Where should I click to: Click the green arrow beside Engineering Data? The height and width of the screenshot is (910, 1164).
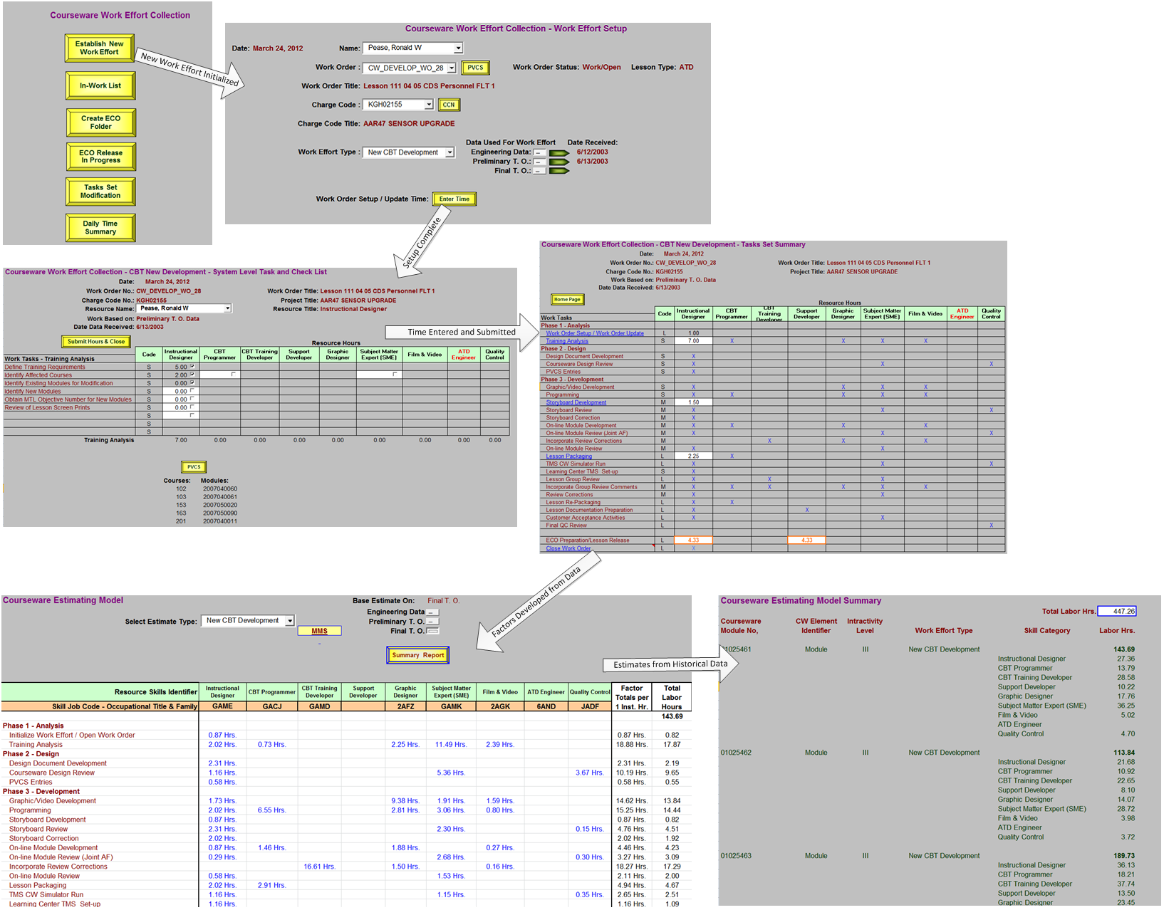tap(559, 152)
